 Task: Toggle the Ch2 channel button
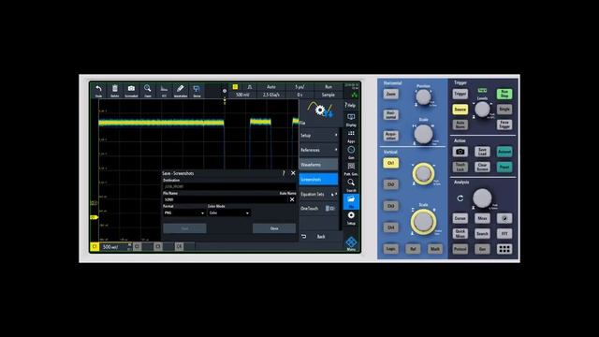click(x=390, y=184)
